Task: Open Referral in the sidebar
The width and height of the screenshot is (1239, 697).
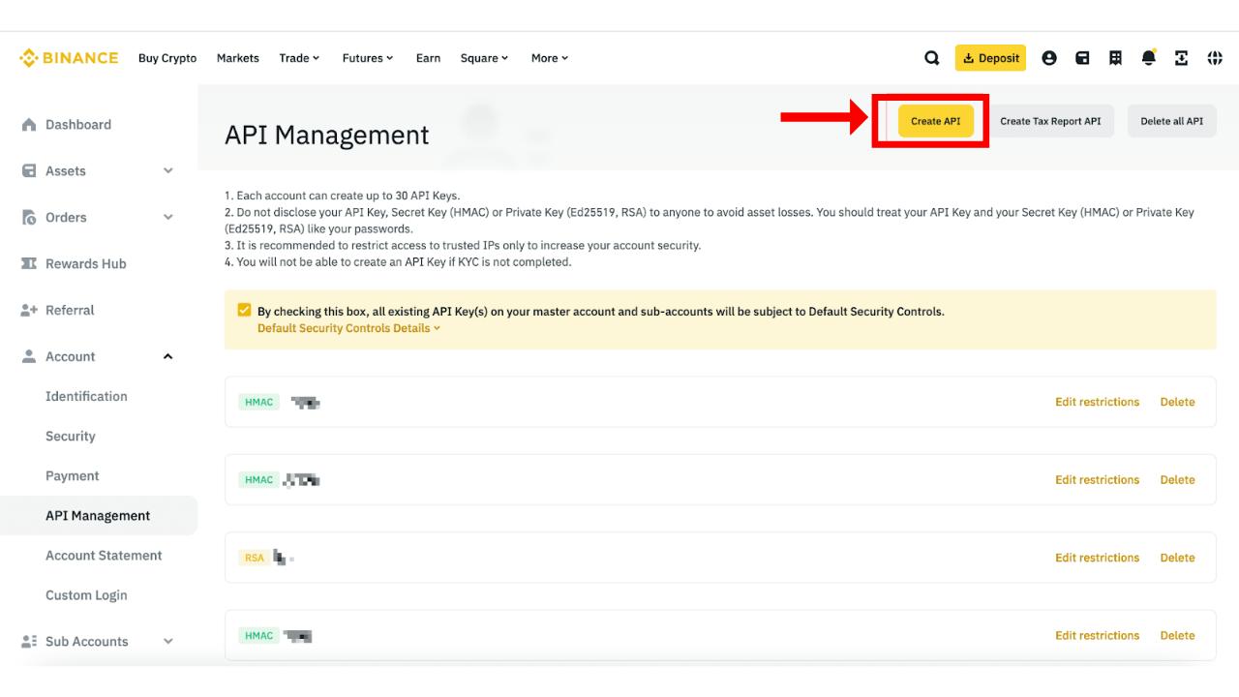Action: 70,311
